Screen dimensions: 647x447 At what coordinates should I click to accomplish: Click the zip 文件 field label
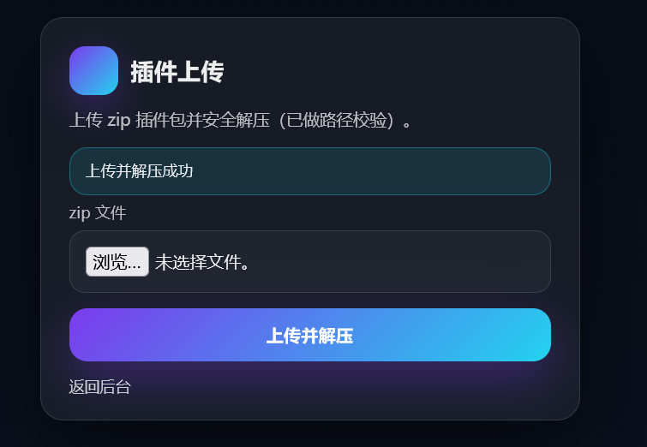click(x=98, y=213)
